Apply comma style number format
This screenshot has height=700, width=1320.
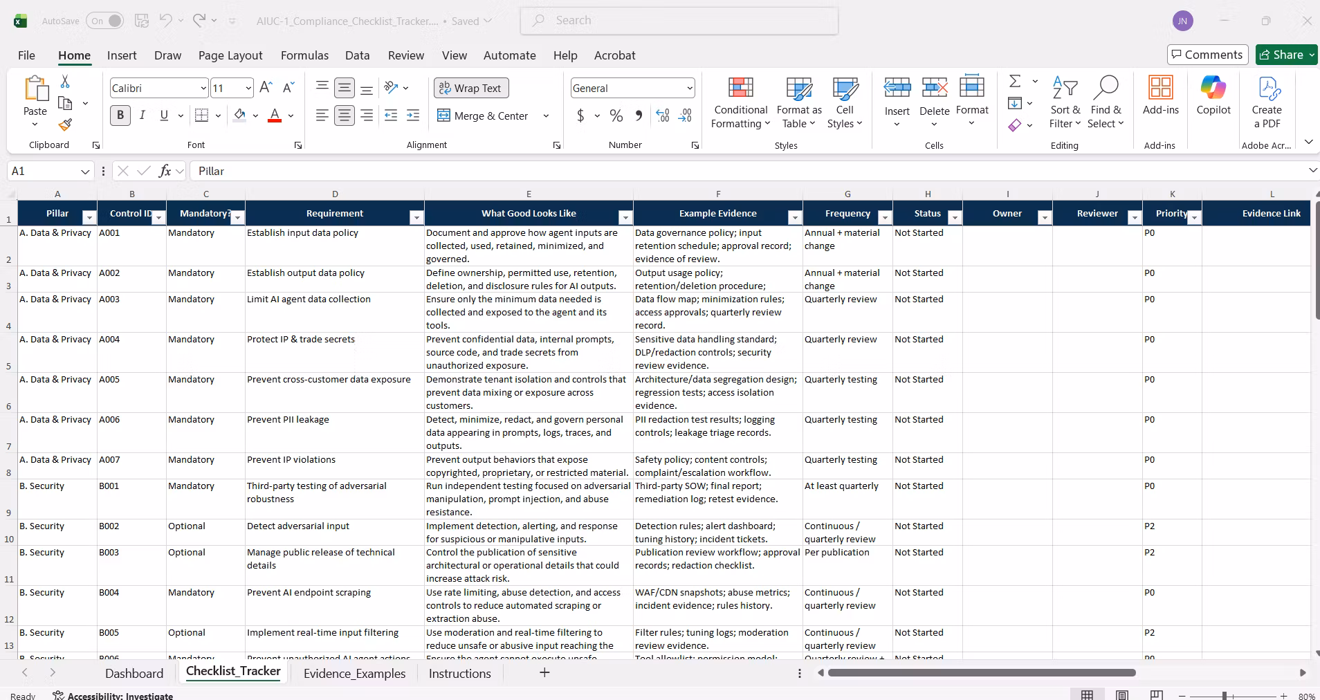[639, 116]
